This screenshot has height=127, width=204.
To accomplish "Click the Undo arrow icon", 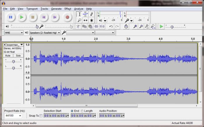I will click(111, 27).
